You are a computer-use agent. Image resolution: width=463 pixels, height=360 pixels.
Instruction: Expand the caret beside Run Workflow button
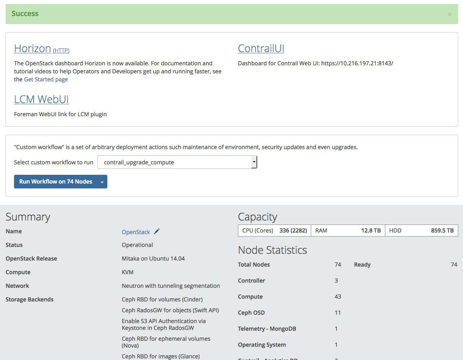click(x=102, y=182)
